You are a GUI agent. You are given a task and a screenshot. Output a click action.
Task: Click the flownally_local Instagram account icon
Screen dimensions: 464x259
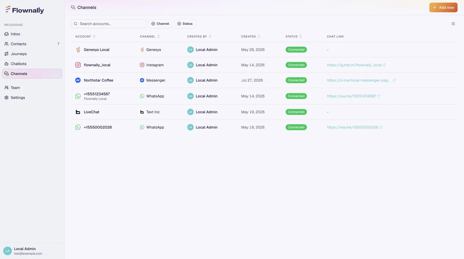pos(78,65)
